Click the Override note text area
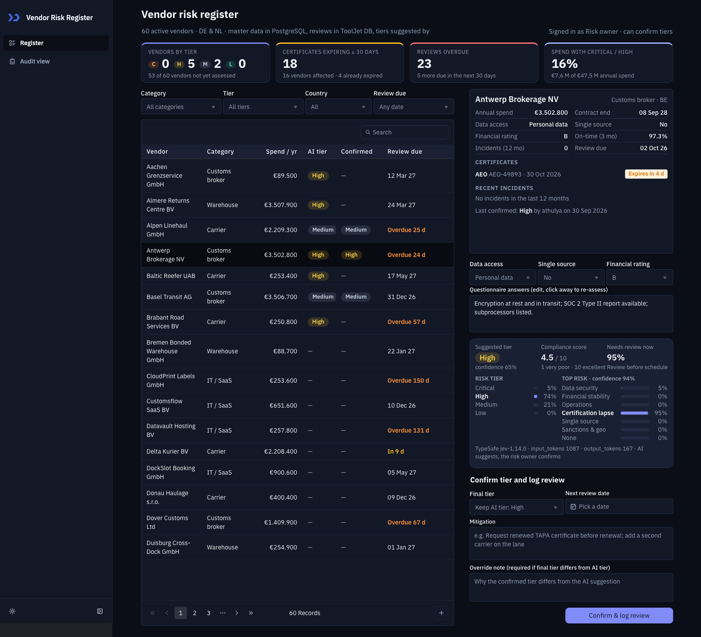 pos(571,587)
